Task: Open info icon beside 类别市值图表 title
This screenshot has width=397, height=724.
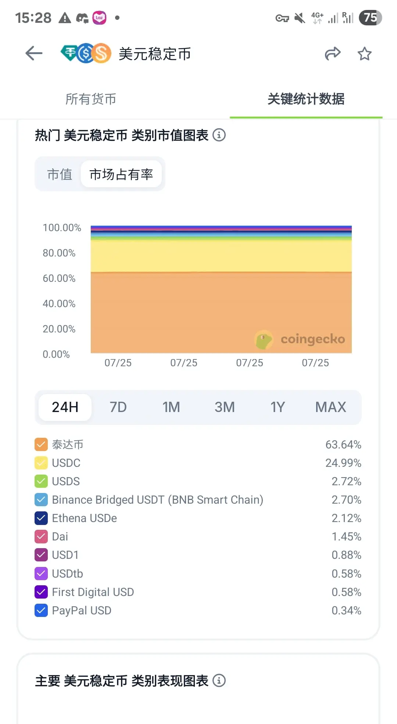Action: 219,135
